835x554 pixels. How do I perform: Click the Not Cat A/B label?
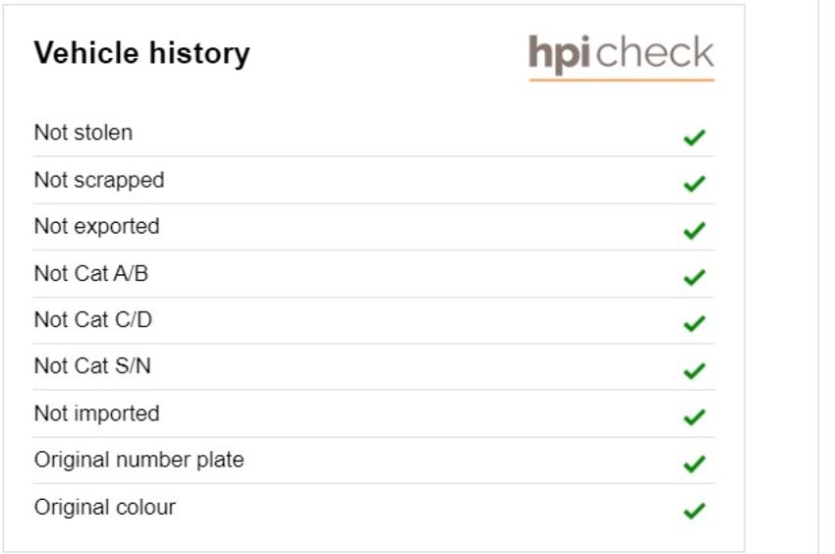coord(91,273)
